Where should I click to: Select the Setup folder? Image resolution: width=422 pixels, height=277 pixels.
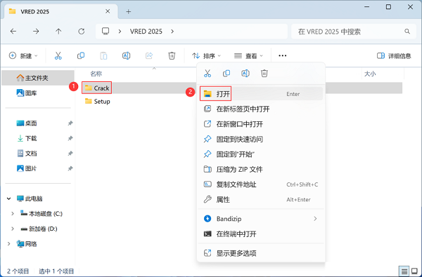(x=98, y=101)
